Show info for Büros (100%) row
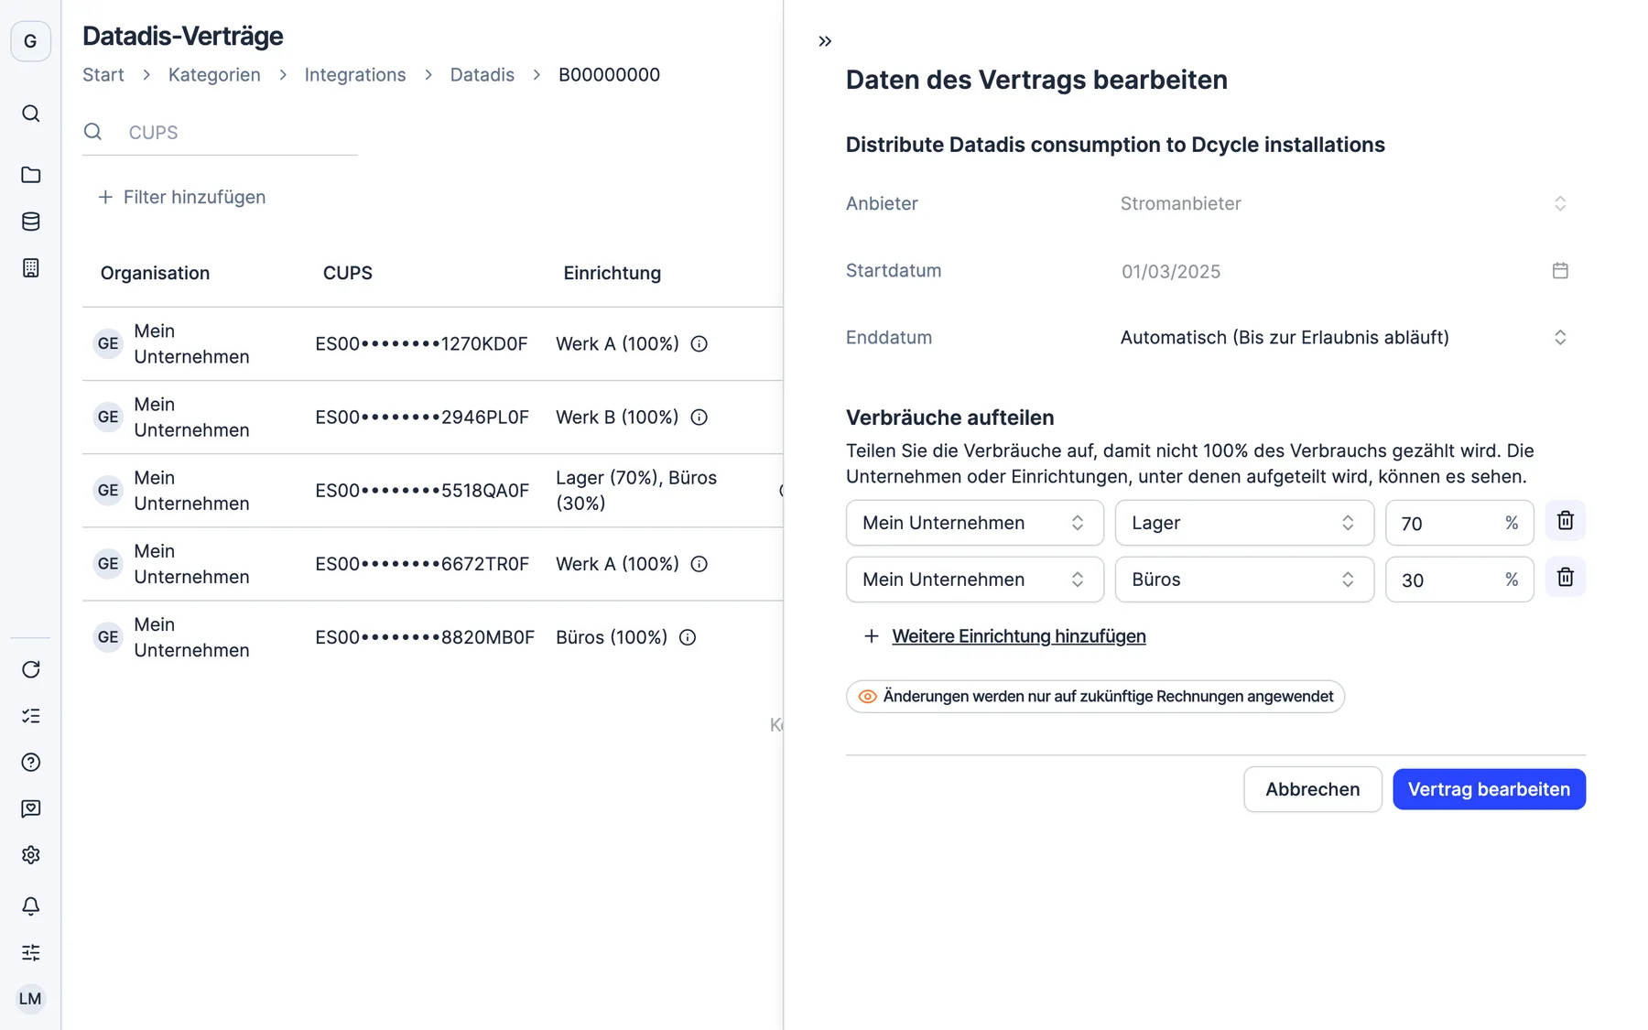This screenshot has height=1030, width=1648. pyautogui.click(x=688, y=637)
